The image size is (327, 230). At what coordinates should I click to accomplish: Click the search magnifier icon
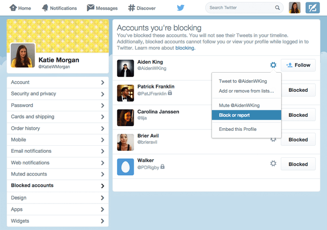[277, 8]
